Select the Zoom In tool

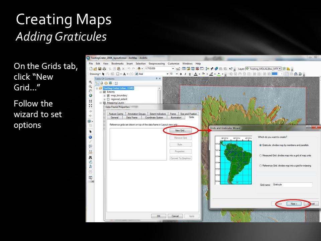[x=90, y=82]
